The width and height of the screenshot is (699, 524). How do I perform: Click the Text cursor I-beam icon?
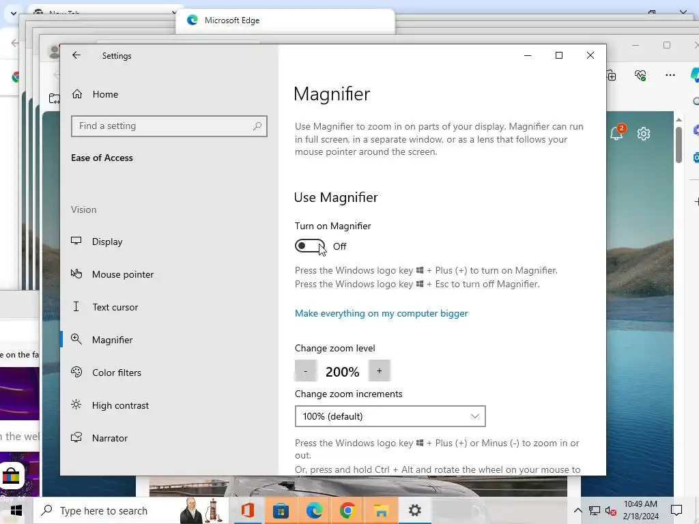pos(76,306)
